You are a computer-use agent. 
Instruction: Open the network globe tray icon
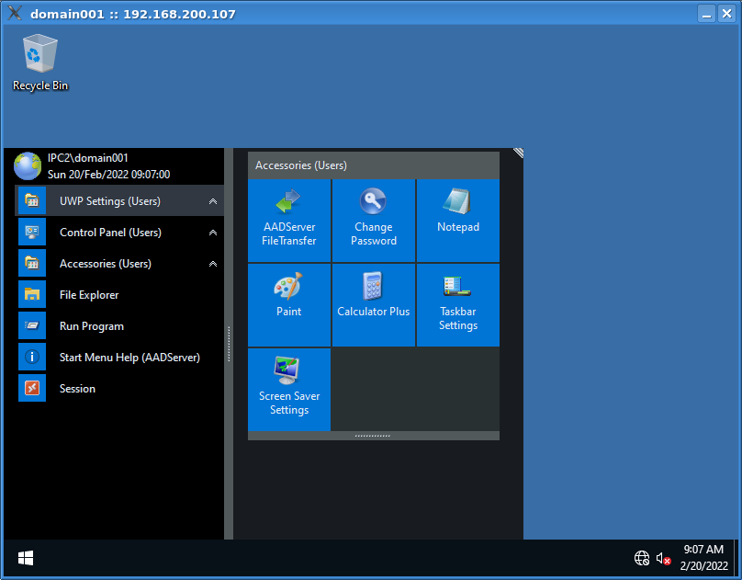(x=642, y=558)
